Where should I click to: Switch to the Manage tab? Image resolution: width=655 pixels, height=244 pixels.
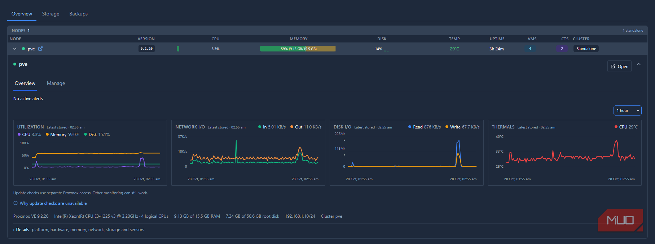(x=56, y=83)
